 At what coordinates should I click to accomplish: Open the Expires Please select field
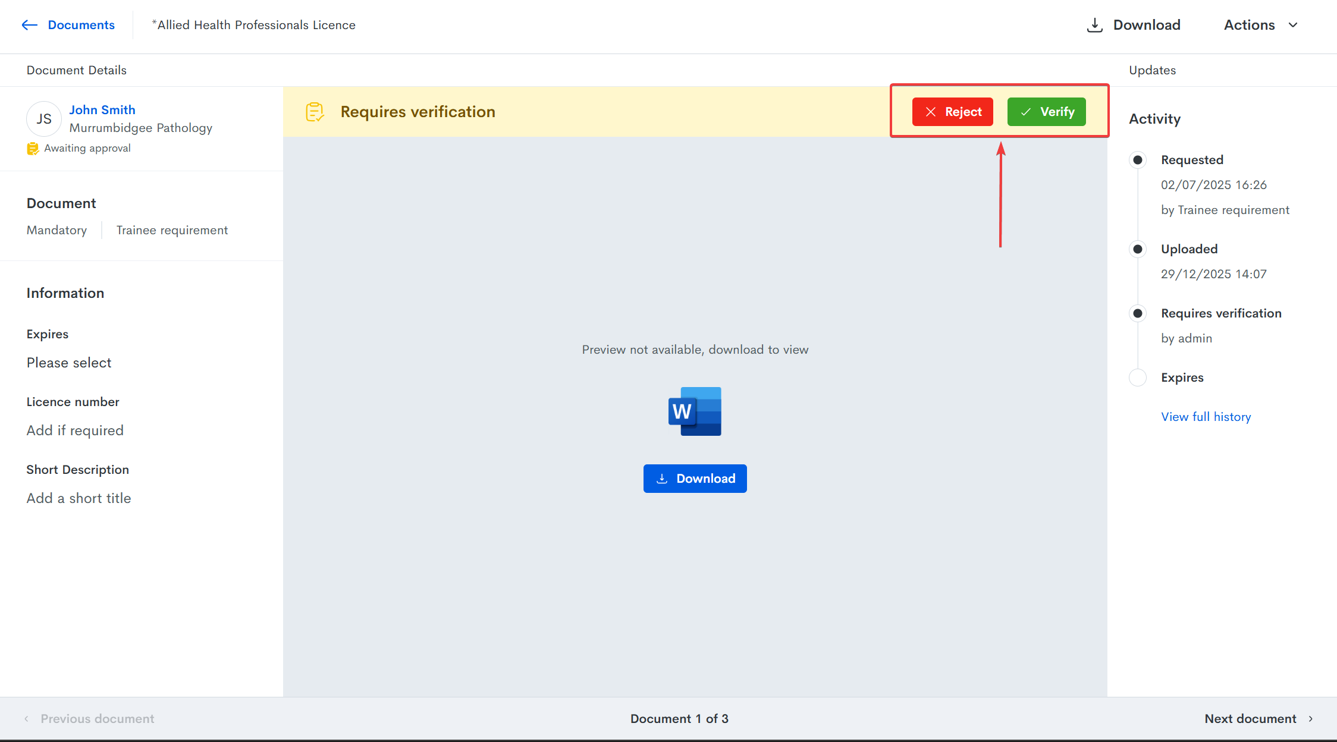tap(69, 363)
